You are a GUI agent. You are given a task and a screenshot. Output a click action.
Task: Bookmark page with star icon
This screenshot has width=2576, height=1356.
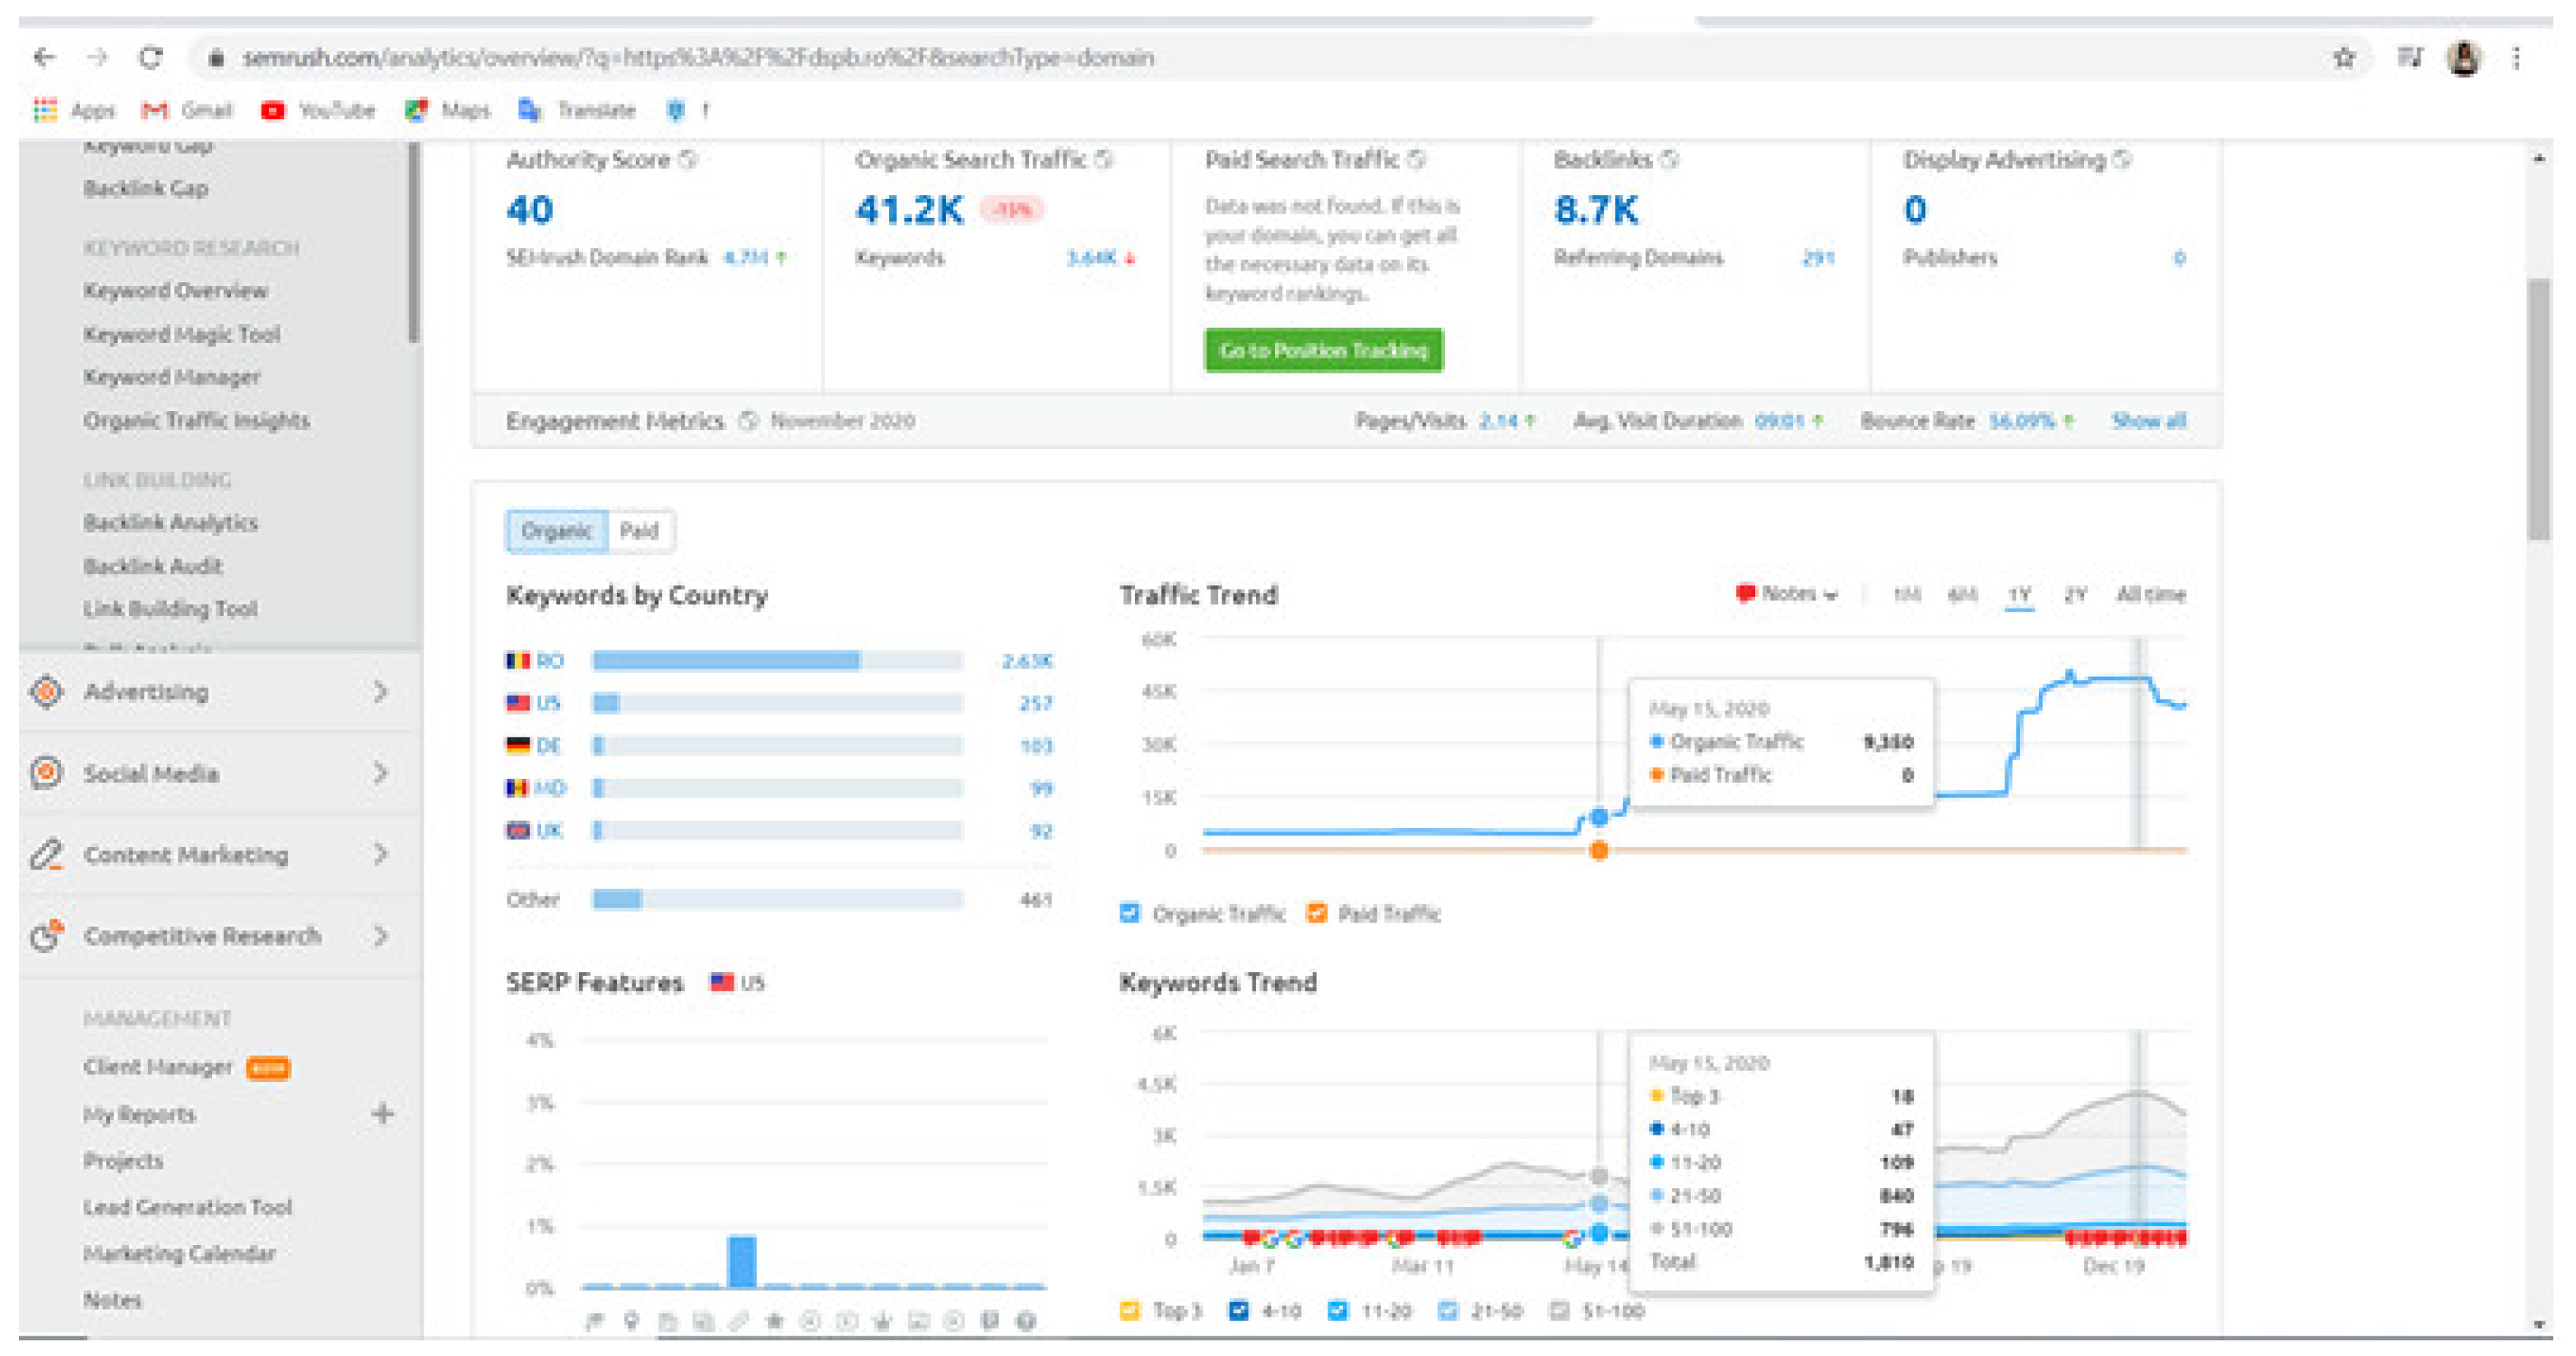[x=2343, y=58]
